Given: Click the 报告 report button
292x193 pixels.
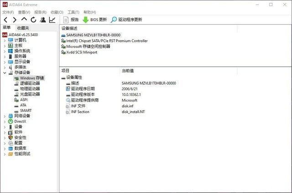Looking at the screenshot, I should 71,20.
